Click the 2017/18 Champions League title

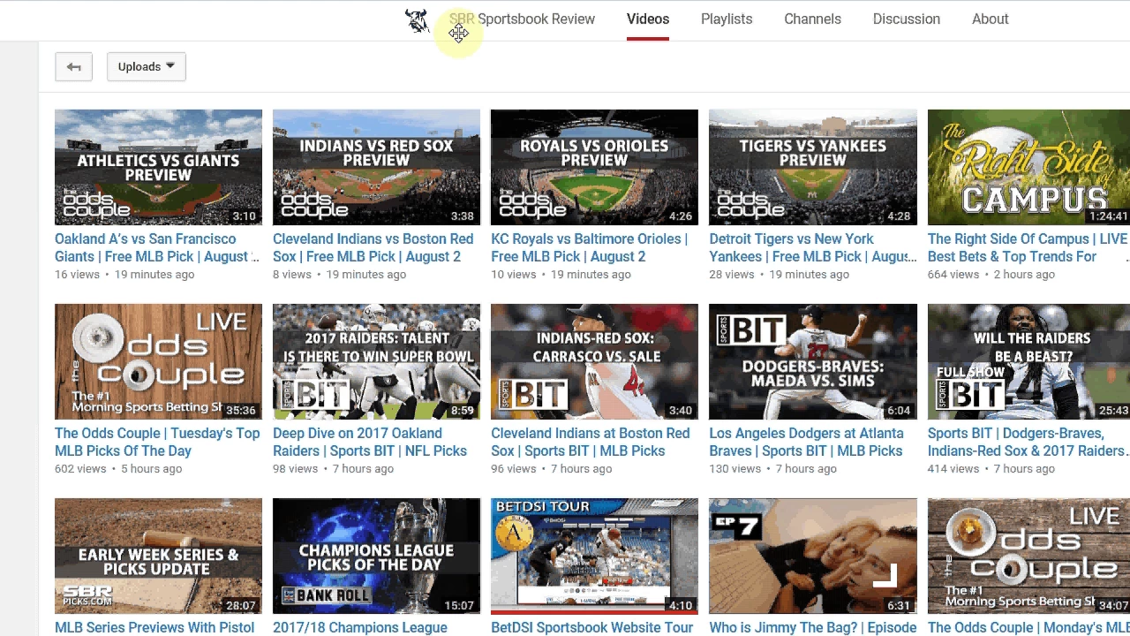[x=360, y=627]
